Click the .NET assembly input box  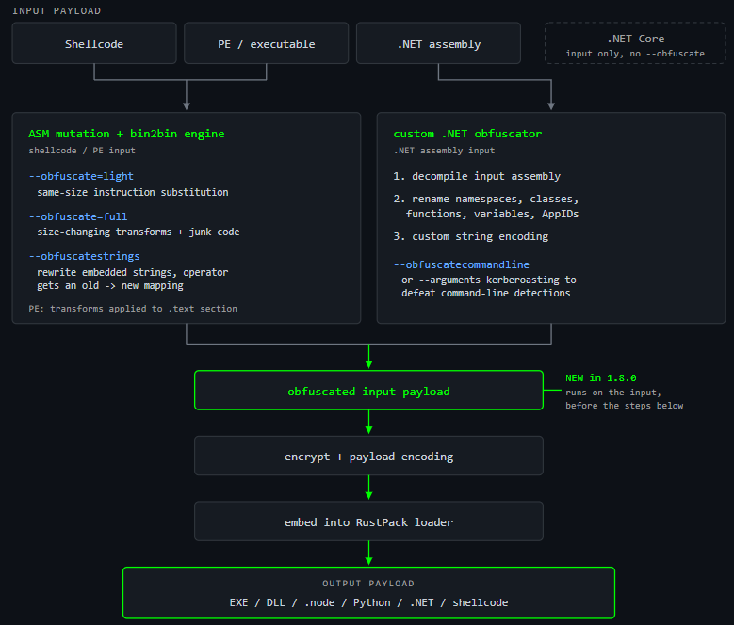(438, 43)
